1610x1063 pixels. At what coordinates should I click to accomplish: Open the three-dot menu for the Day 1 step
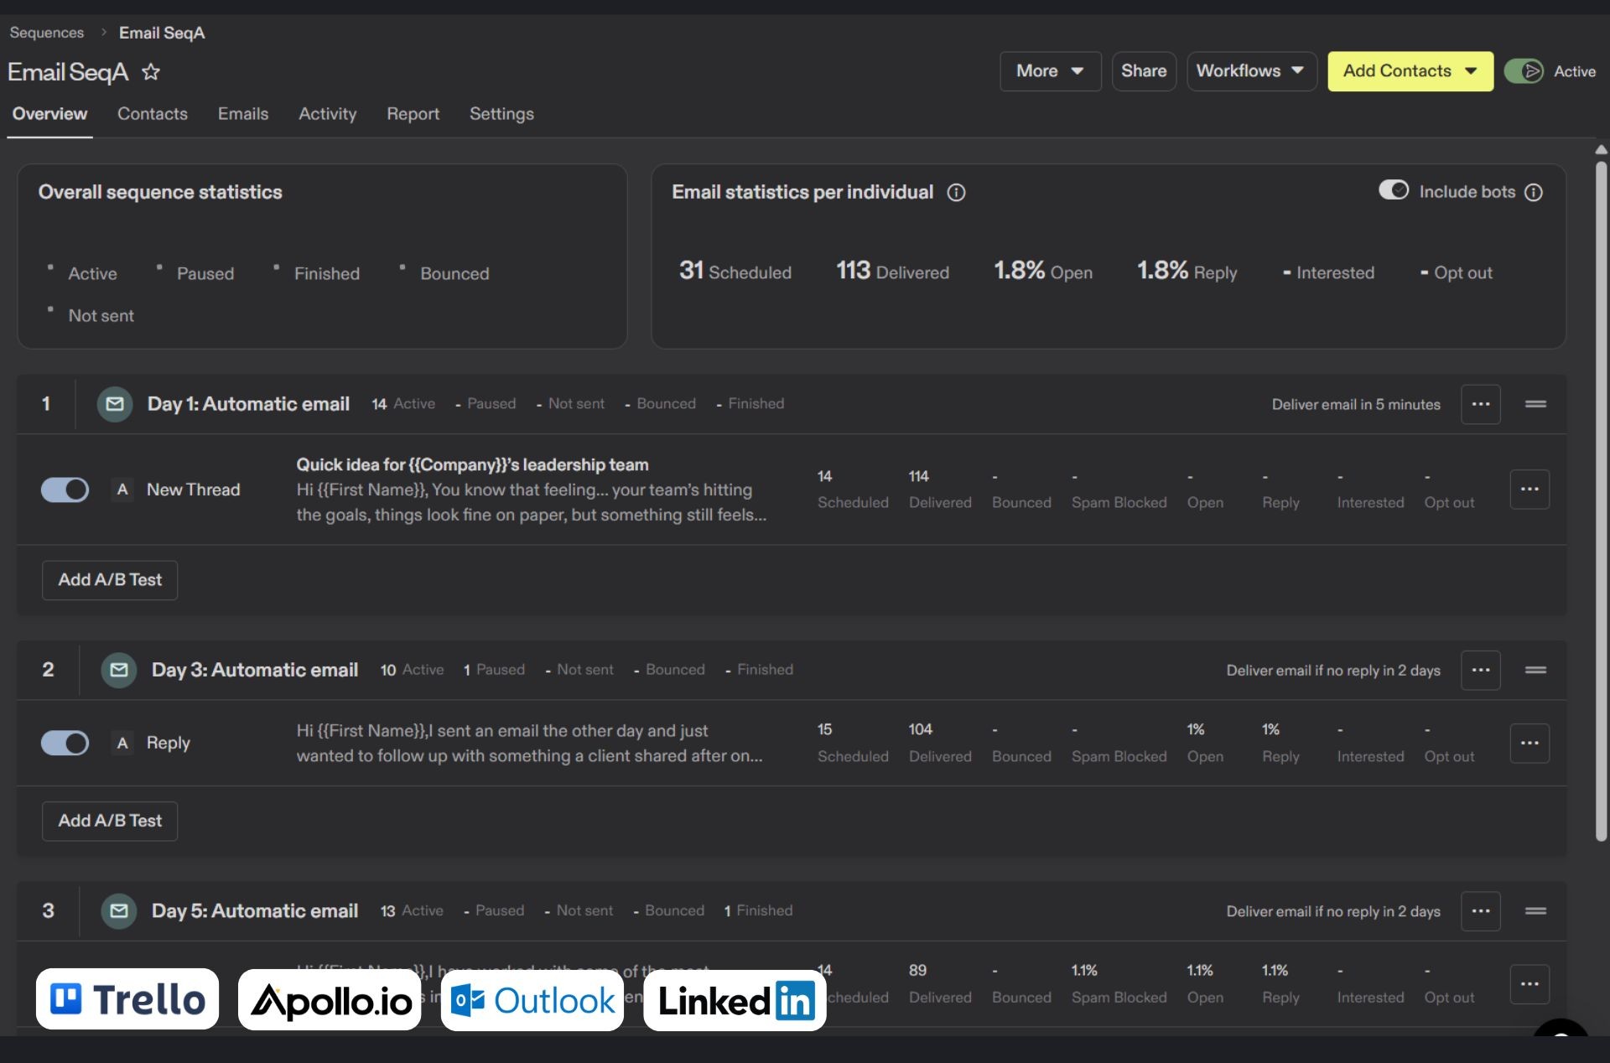(1480, 404)
